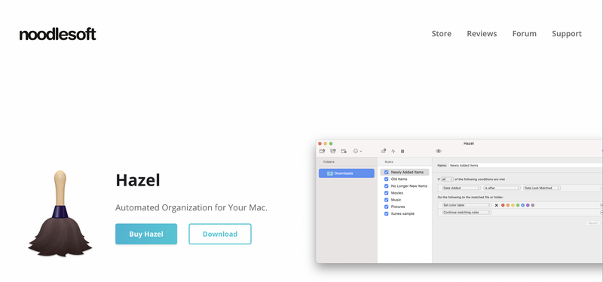Pick the orange color label
Viewport: 603px width, 282px height.
pos(507,205)
